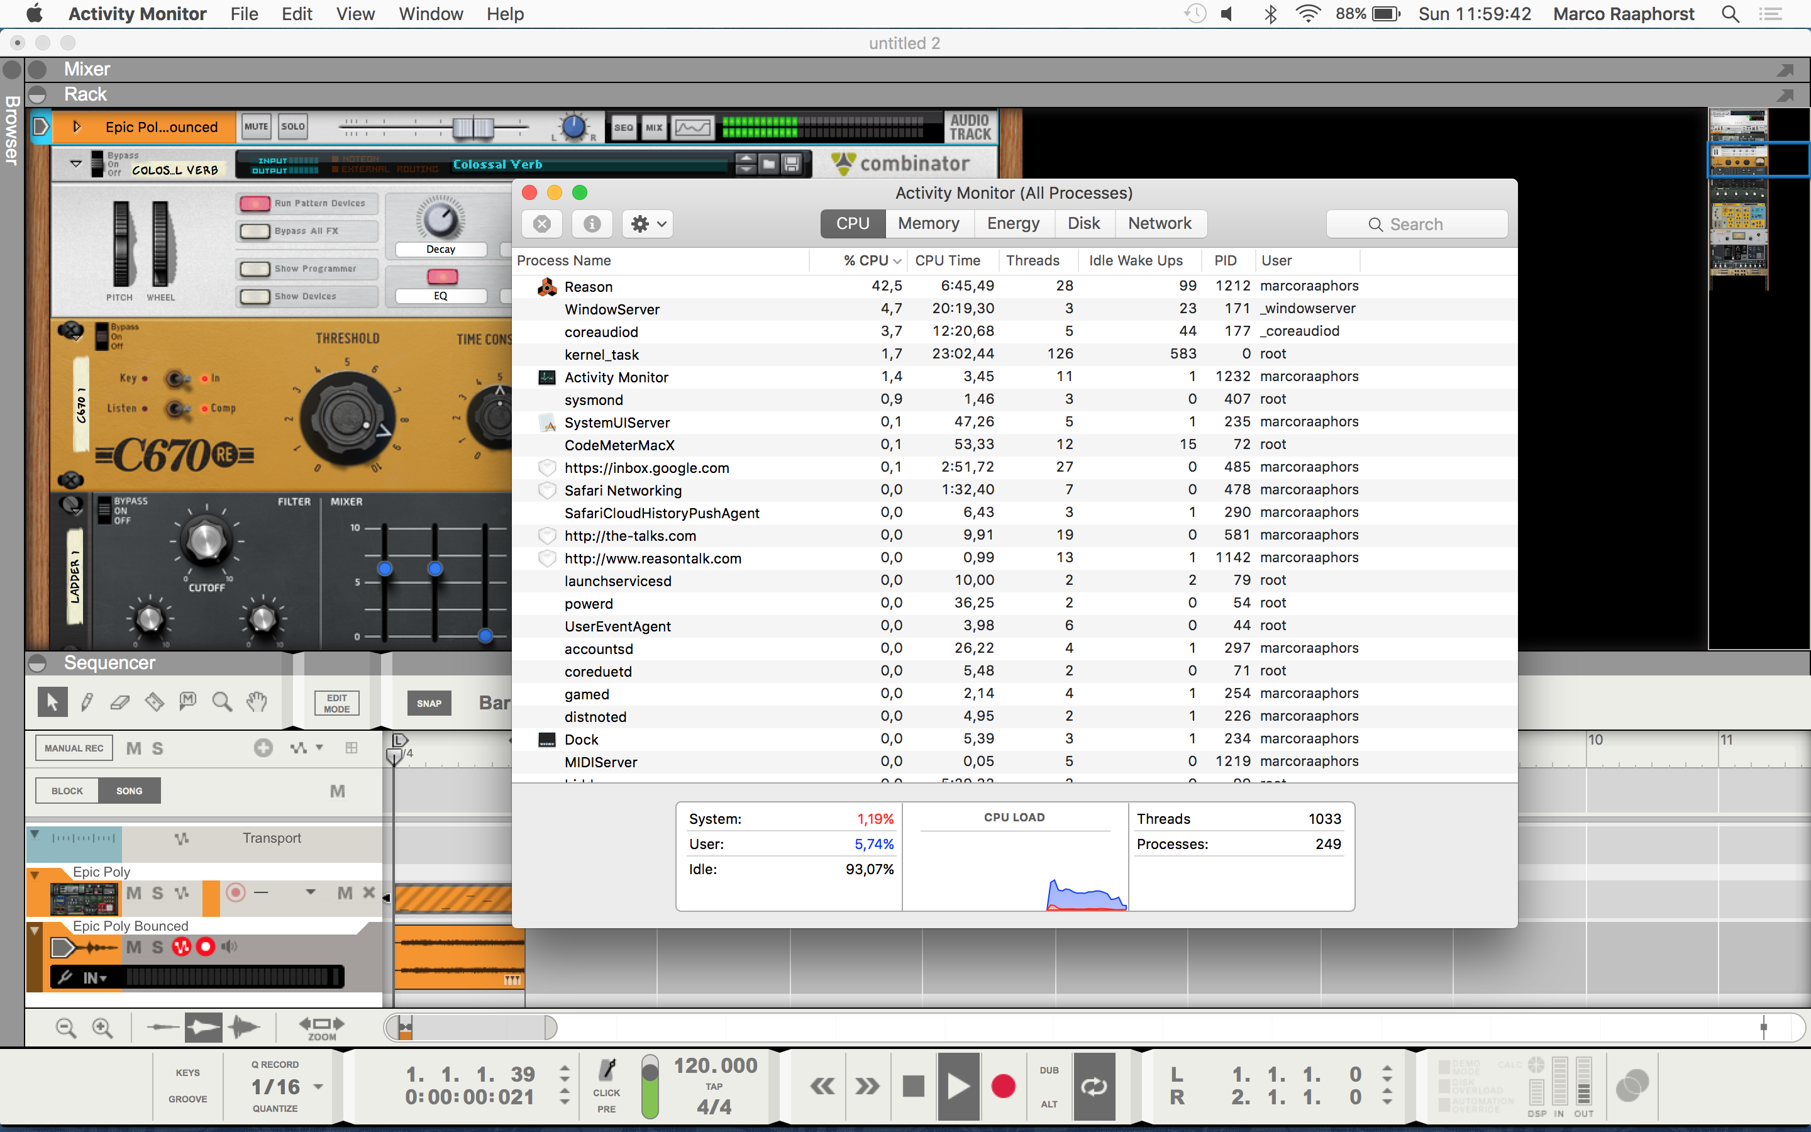The width and height of the screenshot is (1811, 1132).
Task: Open the Window menu in menu bar
Action: tap(430, 13)
